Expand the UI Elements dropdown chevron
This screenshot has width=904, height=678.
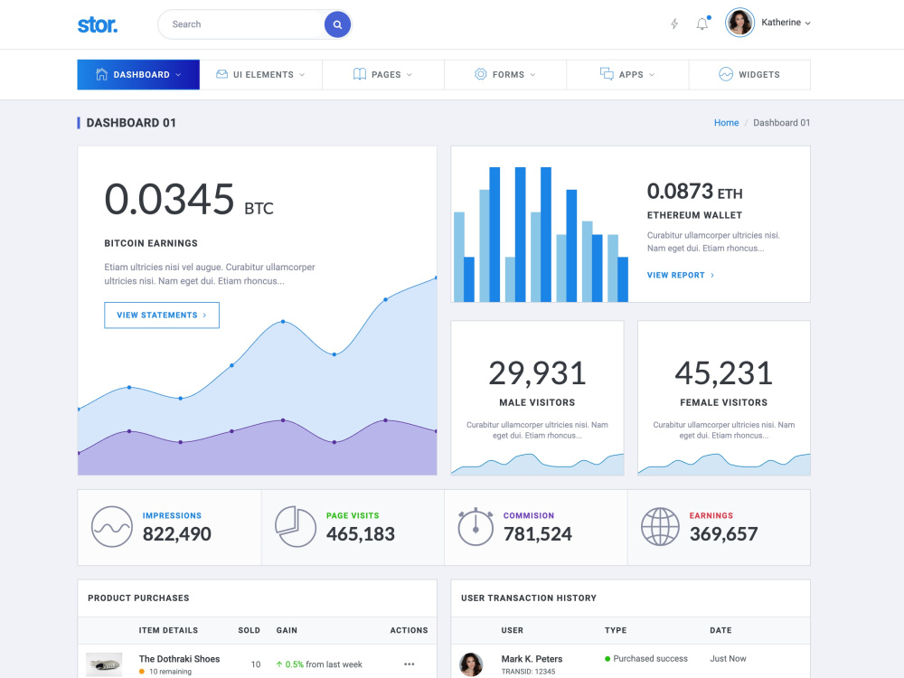point(302,75)
